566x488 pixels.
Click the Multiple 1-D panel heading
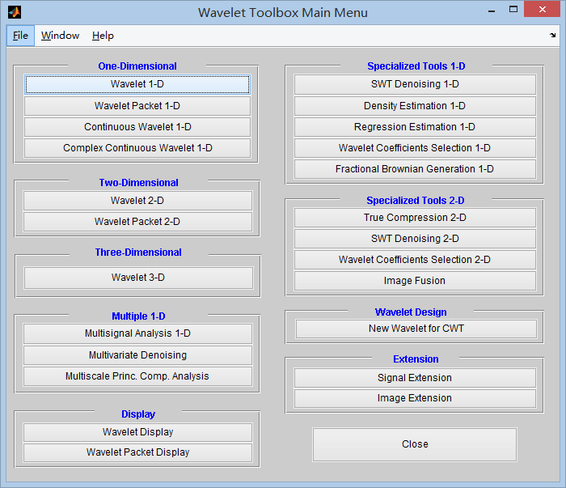(x=138, y=316)
